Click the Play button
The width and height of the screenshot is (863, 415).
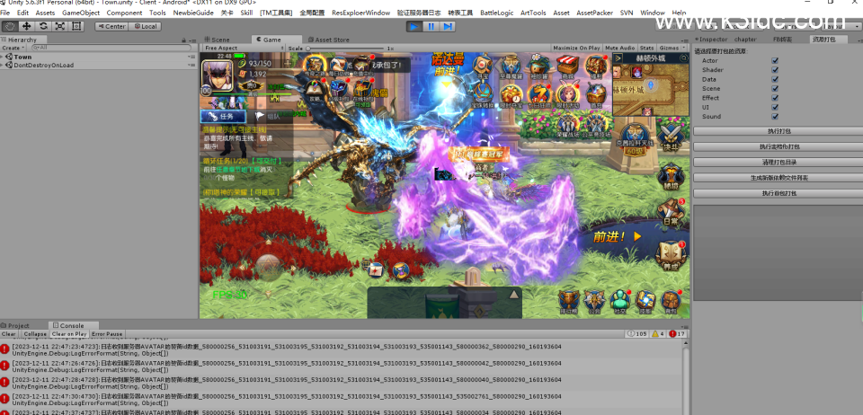click(414, 26)
